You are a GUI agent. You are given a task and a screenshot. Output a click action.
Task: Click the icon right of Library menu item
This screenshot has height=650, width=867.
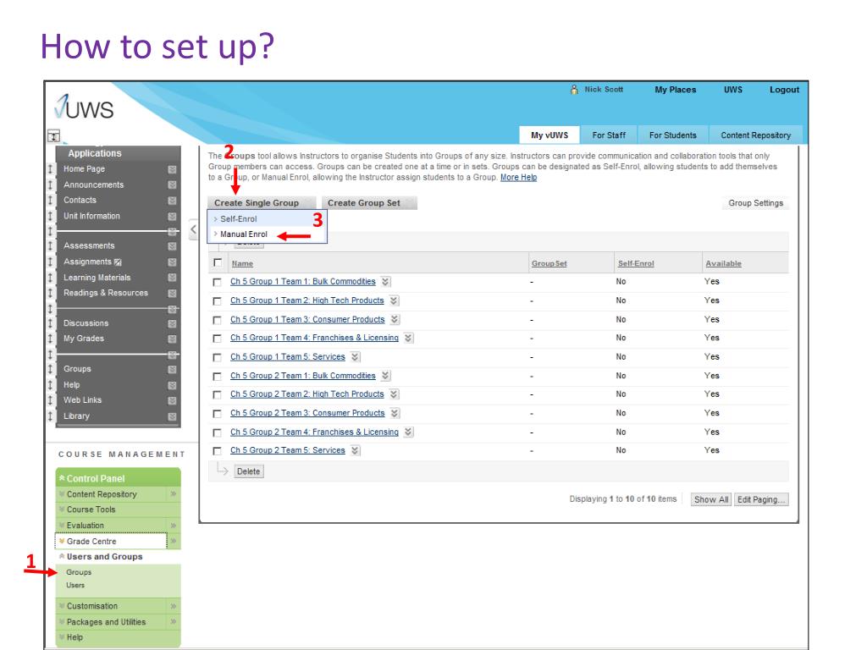(172, 416)
